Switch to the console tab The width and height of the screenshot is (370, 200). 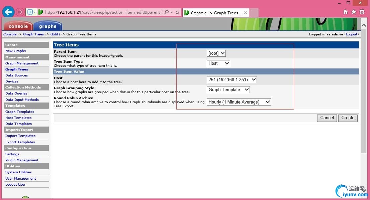(x=18, y=26)
